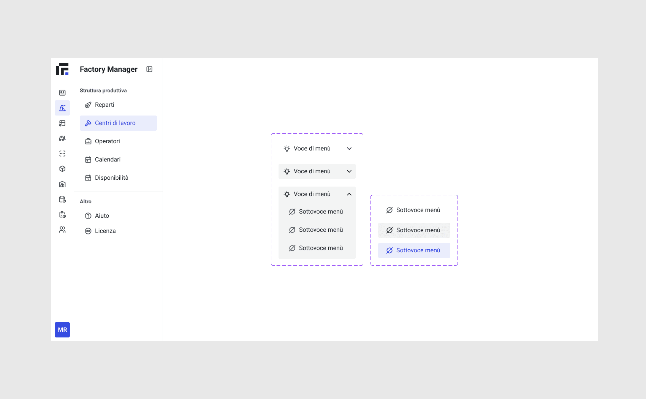Collapse the sidebar panel with toggle icon
This screenshot has height=399, width=646.
tap(149, 69)
